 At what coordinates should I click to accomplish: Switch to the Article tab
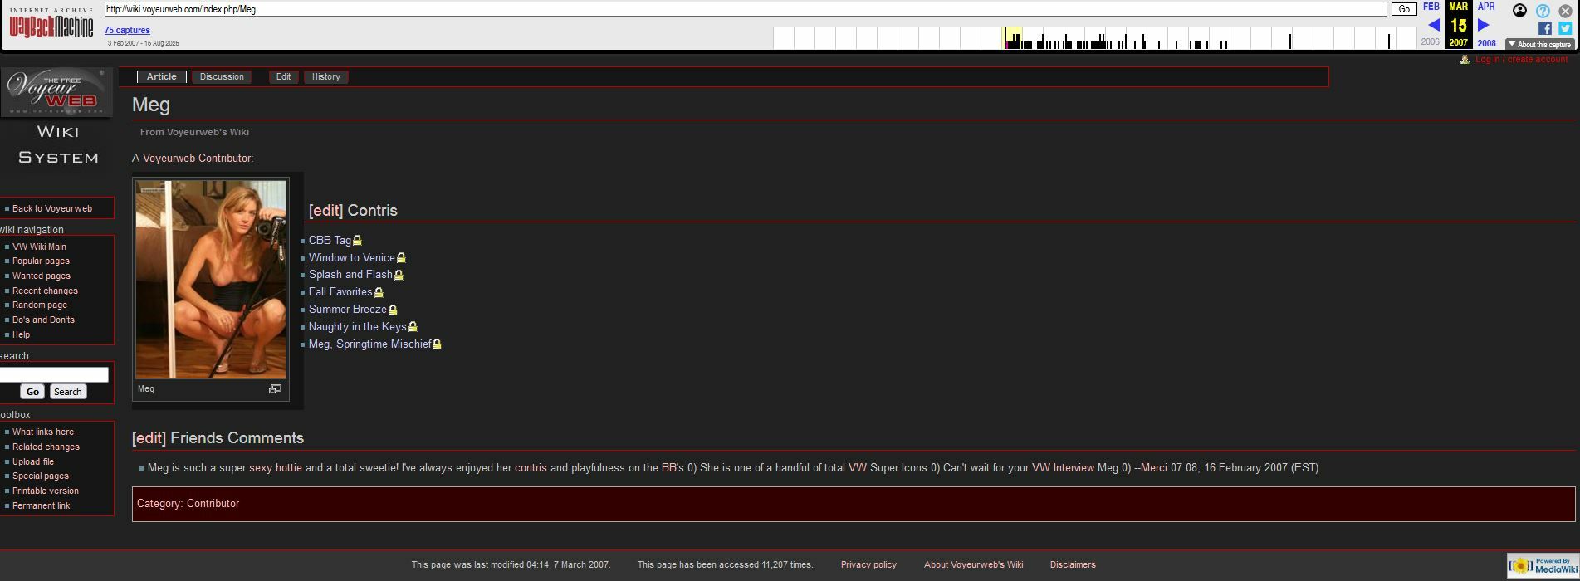pos(161,76)
